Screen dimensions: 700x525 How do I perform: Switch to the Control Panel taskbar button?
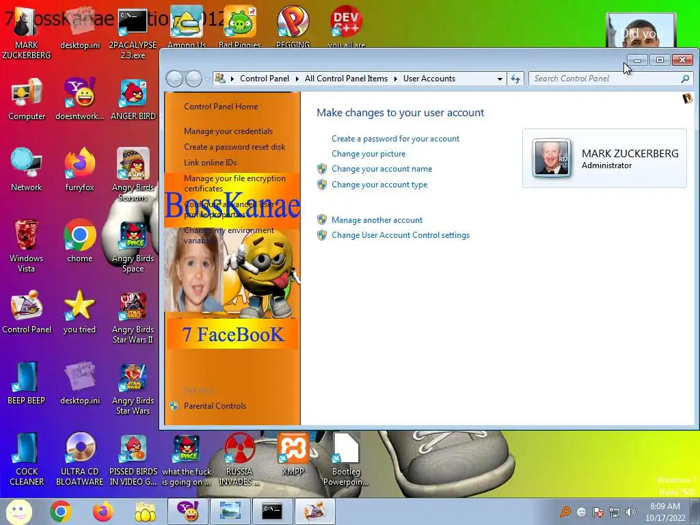coord(314,511)
